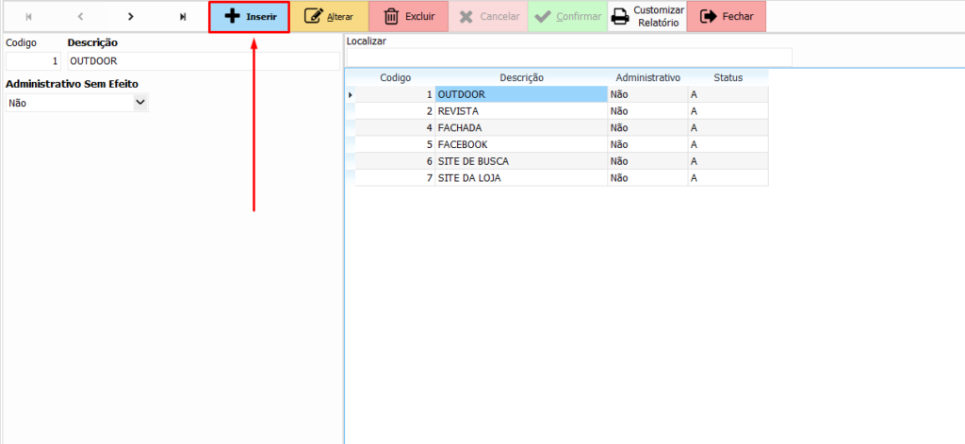Go to previous record arrow
The image size is (965, 444).
(x=80, y=16)
